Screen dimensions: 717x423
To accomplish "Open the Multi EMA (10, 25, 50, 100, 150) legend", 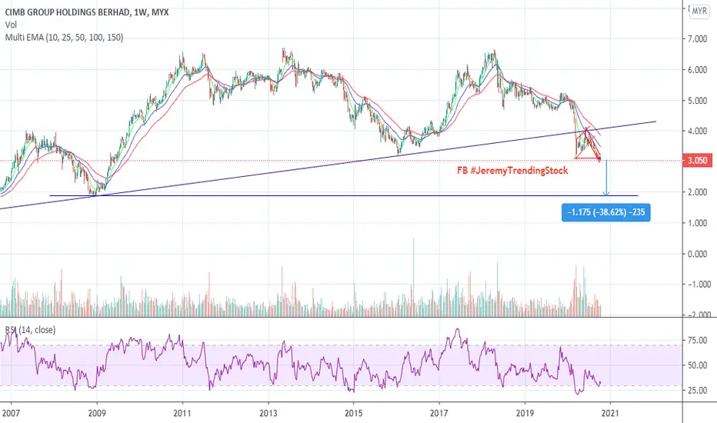I will tap(64, 38).
